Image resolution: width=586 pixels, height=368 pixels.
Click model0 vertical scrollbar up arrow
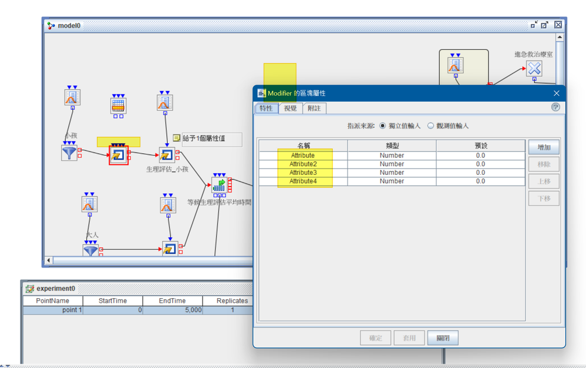(560, 37)
